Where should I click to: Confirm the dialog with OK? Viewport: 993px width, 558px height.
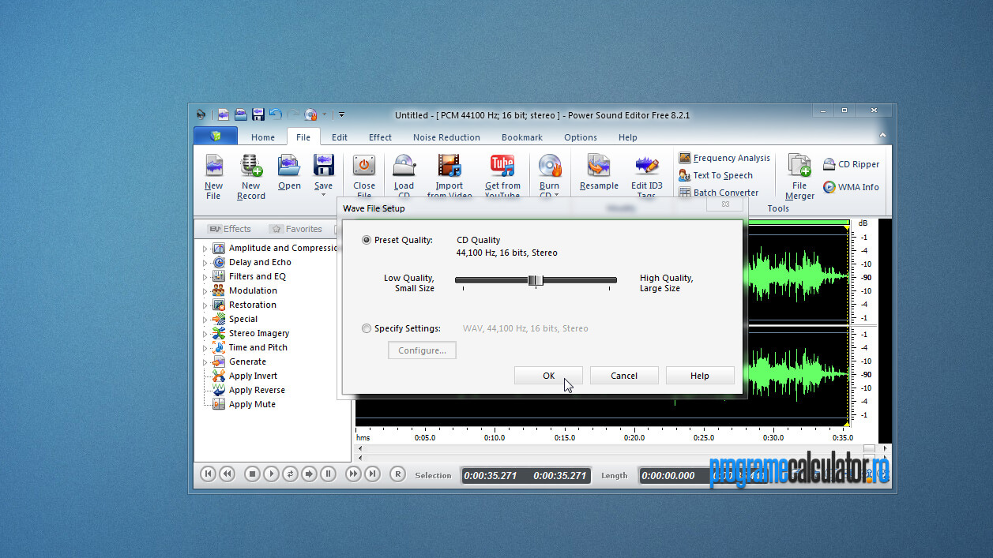548,376
